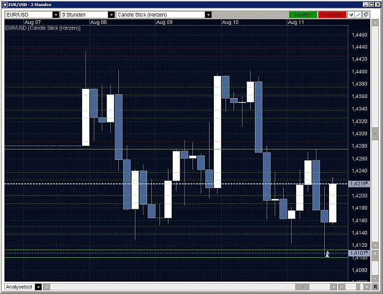Click the current price label 1,4219
Screen dimensions: 383x294
[x=359, y=184]
